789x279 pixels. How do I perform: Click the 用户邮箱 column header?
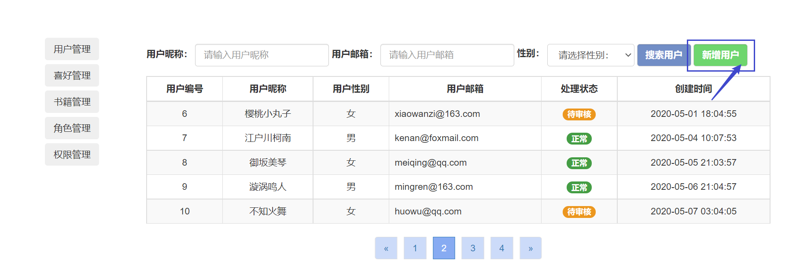tap(465, 89)
